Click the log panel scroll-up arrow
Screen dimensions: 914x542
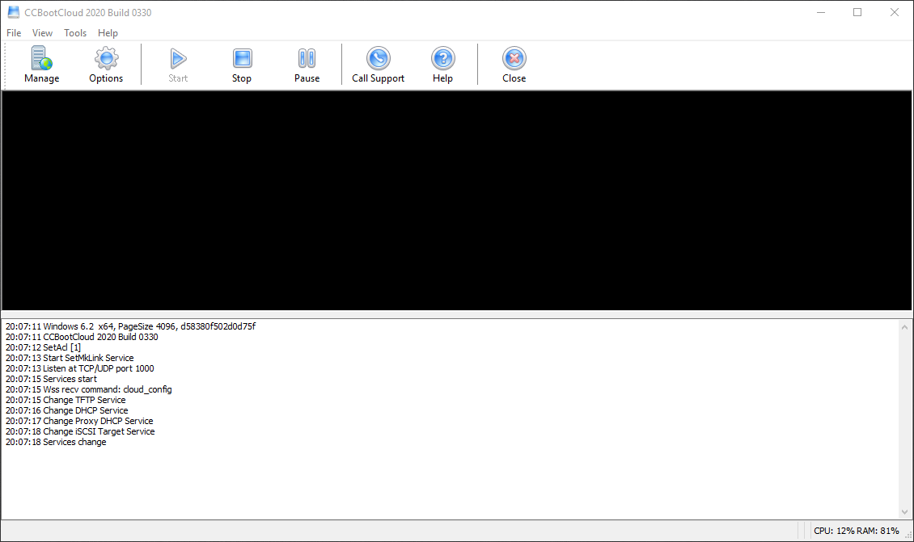904,326
